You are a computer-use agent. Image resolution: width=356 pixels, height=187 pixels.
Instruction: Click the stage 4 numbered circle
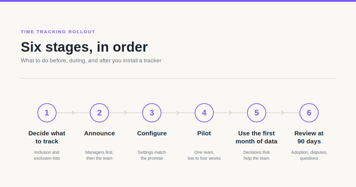pyautogui.click(x=204, y=113)
